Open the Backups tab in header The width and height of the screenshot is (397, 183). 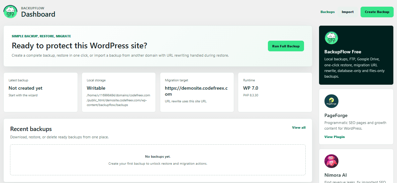[327, 12]
